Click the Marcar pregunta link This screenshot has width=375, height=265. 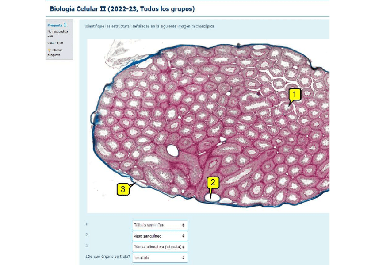pos(54,53)
